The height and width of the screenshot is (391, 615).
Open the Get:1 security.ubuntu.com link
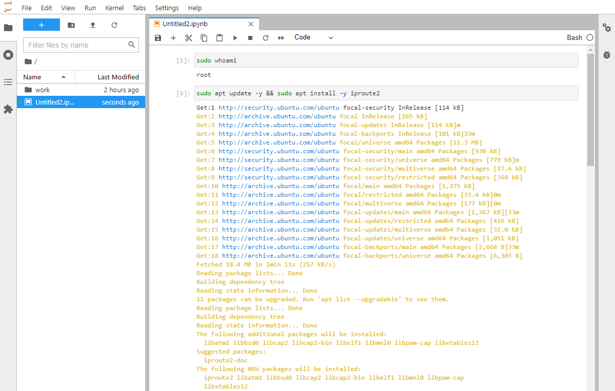279,108
